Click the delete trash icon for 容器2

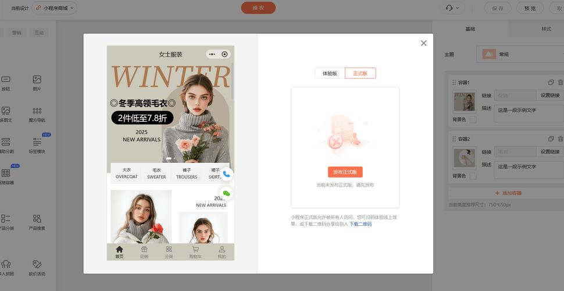(x=561, y=139)
